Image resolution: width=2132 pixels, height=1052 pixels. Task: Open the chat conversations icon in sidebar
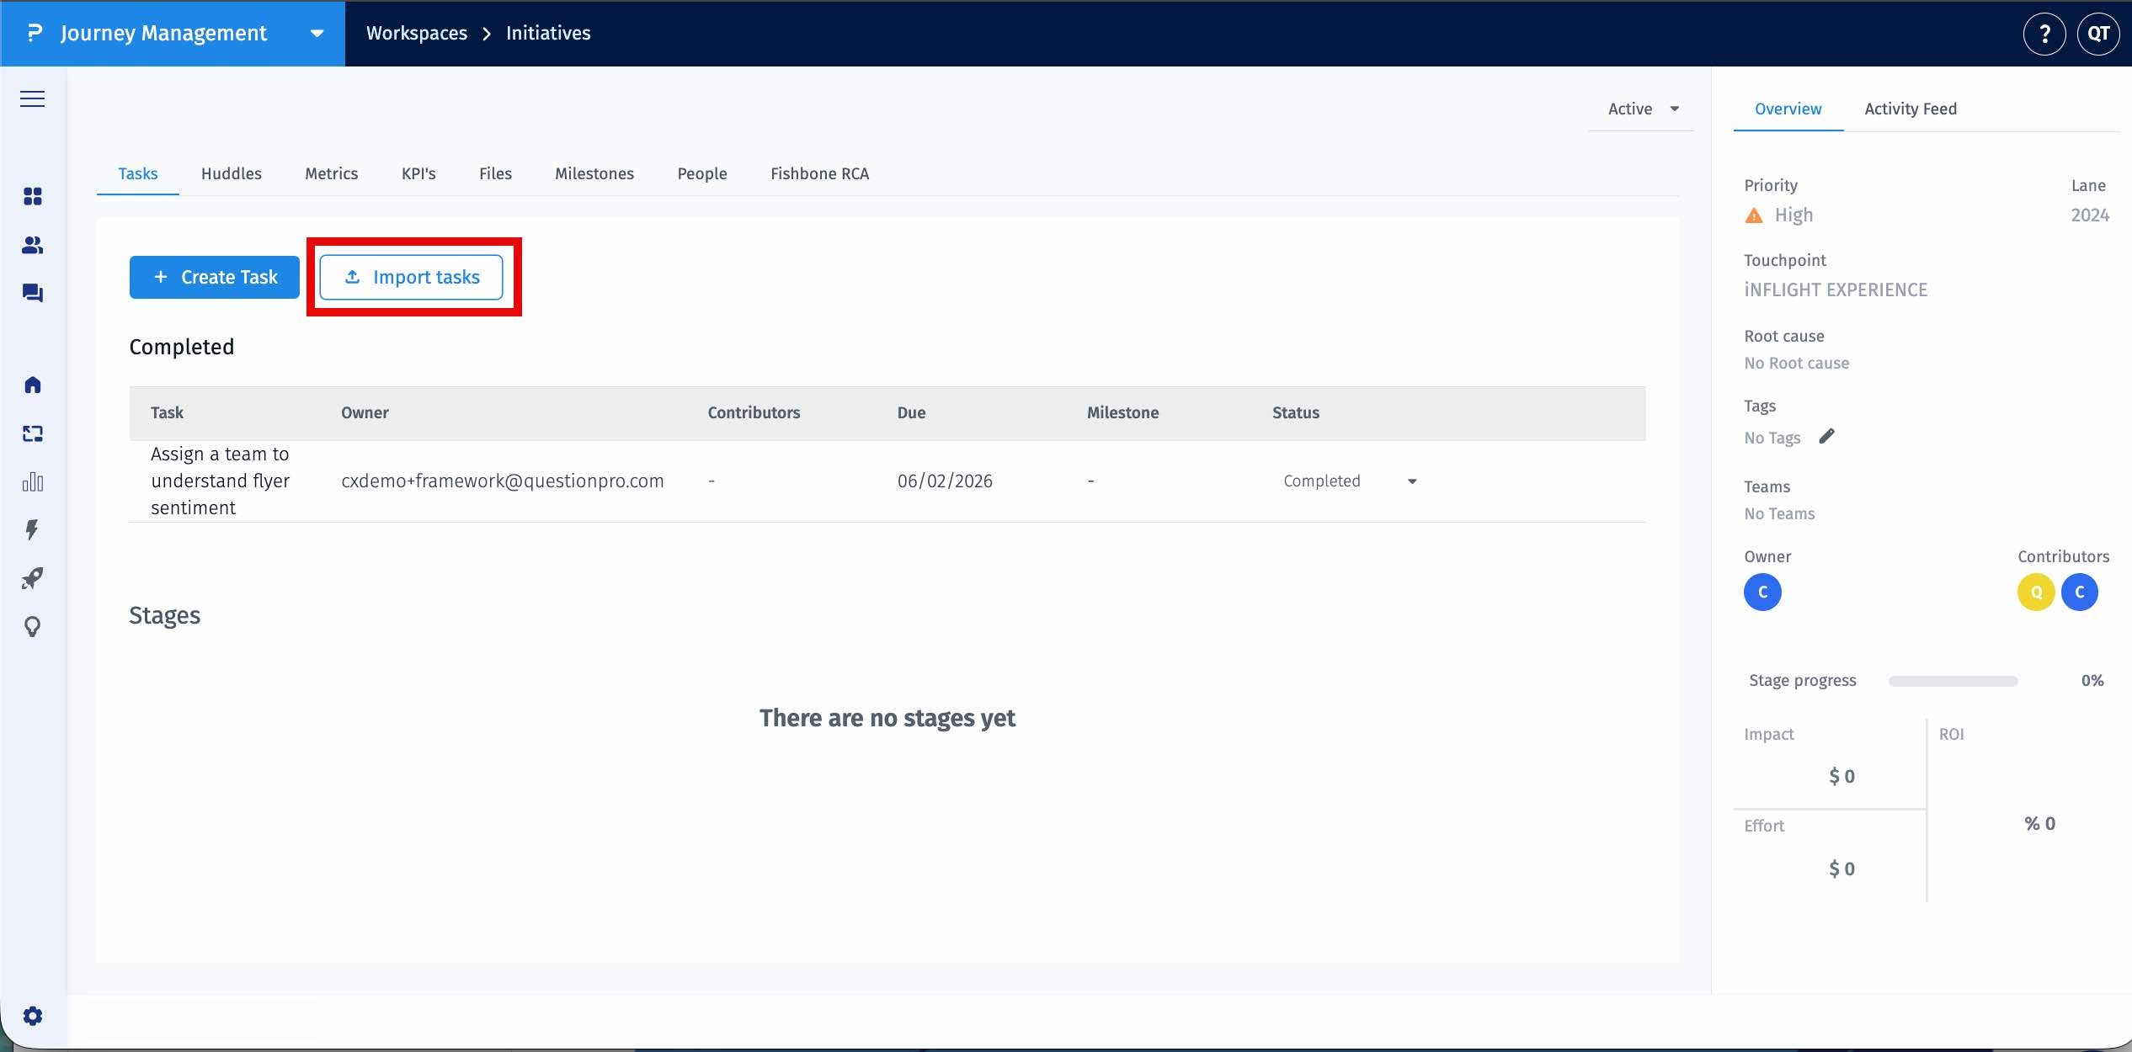(x=32, y=293)
